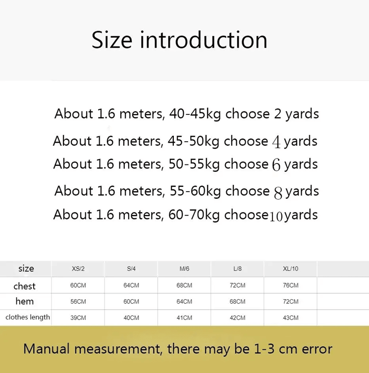Click the 'chest' row label
Screen dimensions: 369x373
[x=24, y=286]
